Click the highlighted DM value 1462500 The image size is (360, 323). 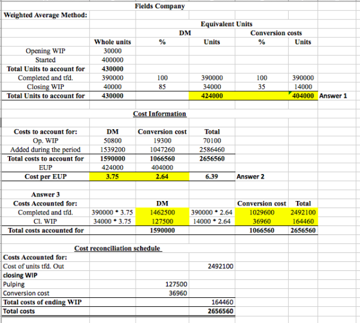(162, 213)
